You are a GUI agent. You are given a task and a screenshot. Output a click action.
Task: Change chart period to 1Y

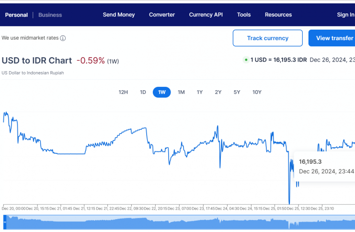[200, 92]
